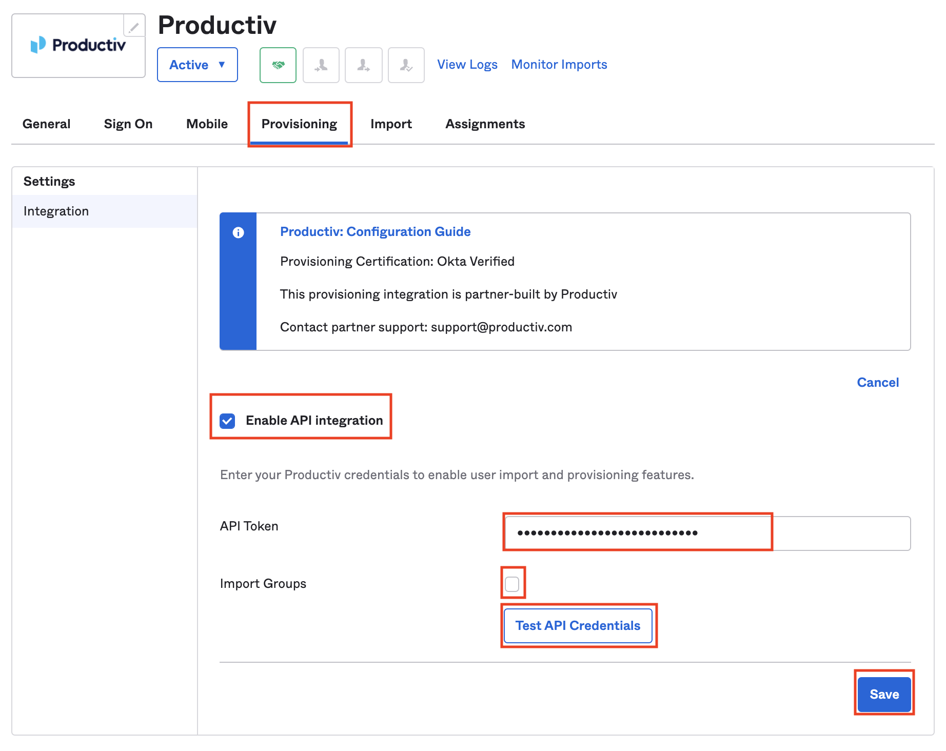Screen dimensions: 946x751
Task: Select the Import tab
Action: point(391,124)
